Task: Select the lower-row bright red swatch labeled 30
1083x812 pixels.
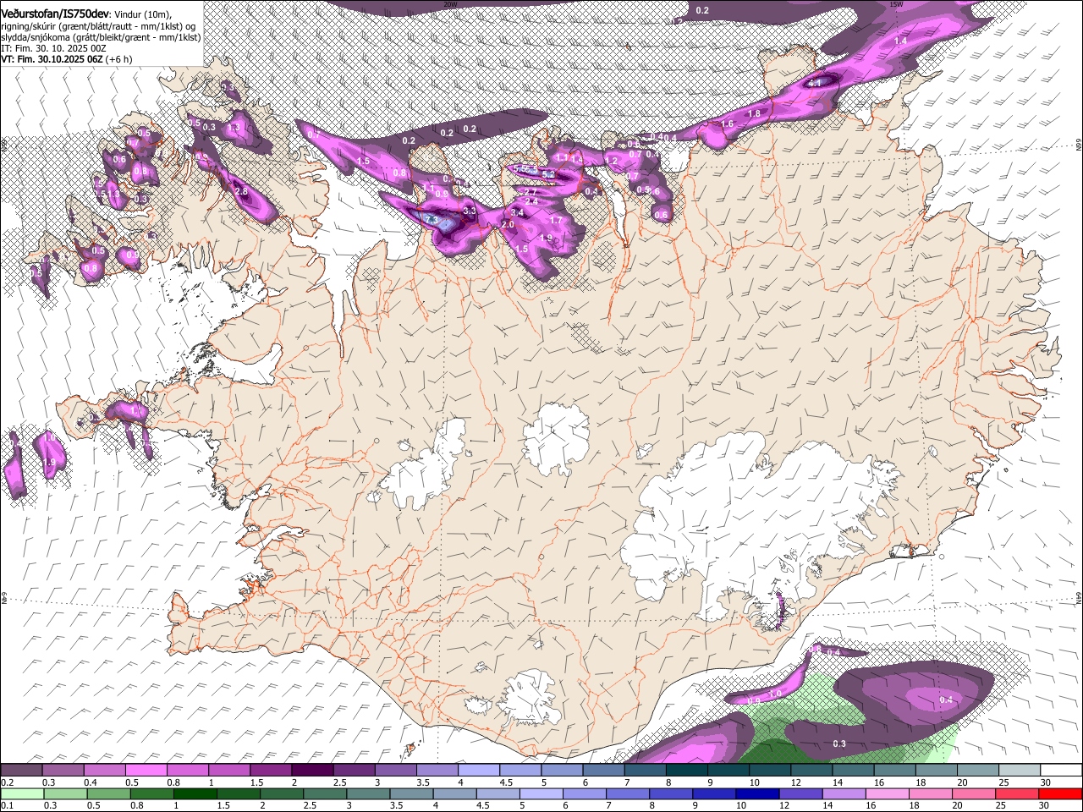Action: [1059, 793]
